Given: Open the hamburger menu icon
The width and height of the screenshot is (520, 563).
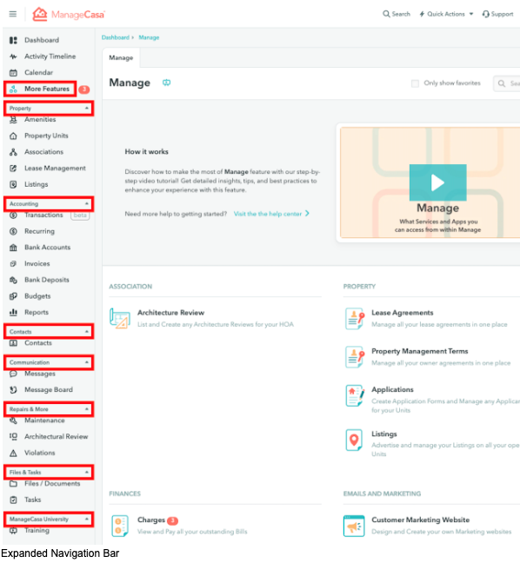Looking at the screenshot, I should pyautogui.click(x=12, y=14).
